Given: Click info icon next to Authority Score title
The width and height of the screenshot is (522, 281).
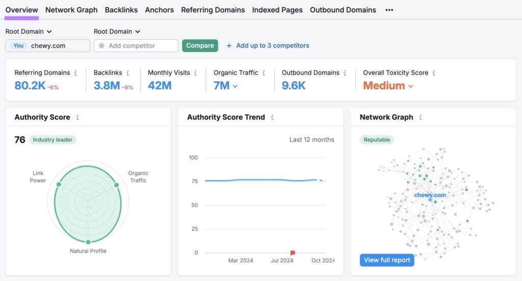Looking at the screenshot, I should pos(77,117).
